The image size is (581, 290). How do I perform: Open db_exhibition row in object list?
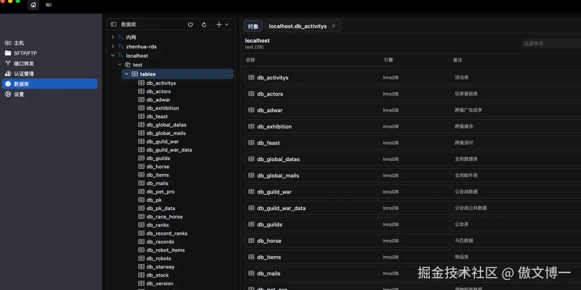pyautogui.click(x=413, y=127)
